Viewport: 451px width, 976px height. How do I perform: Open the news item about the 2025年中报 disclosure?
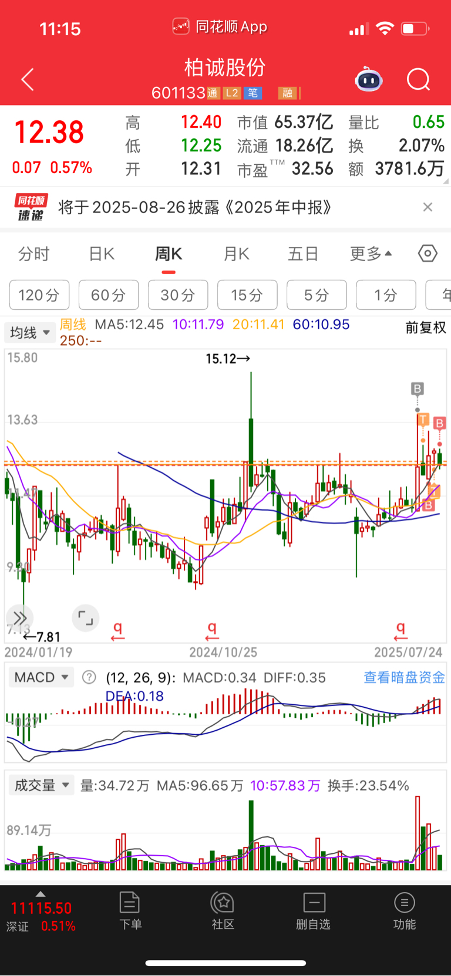pyautogui.click(x=195, y=207)
